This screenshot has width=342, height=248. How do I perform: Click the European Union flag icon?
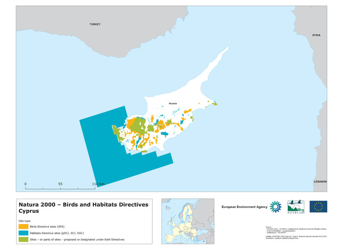[318, 206]
